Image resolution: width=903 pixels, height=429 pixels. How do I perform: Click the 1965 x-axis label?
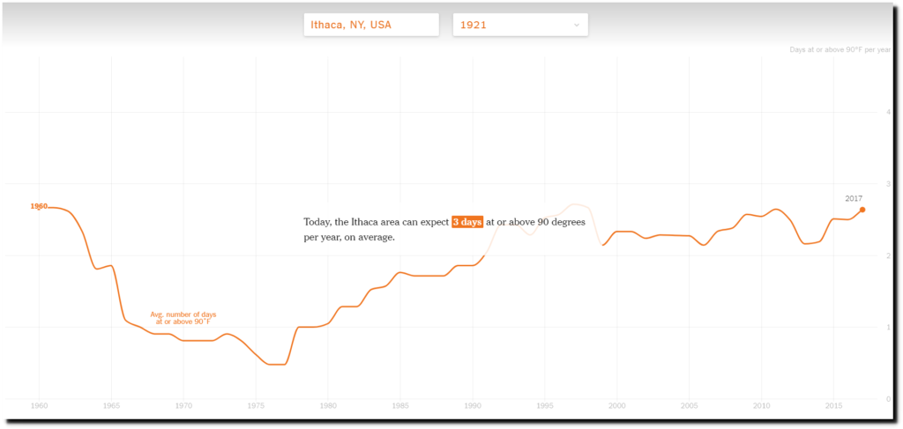click(x=111, y=406)
